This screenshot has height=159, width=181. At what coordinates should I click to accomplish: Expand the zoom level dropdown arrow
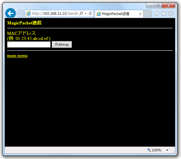pos(167,150)
